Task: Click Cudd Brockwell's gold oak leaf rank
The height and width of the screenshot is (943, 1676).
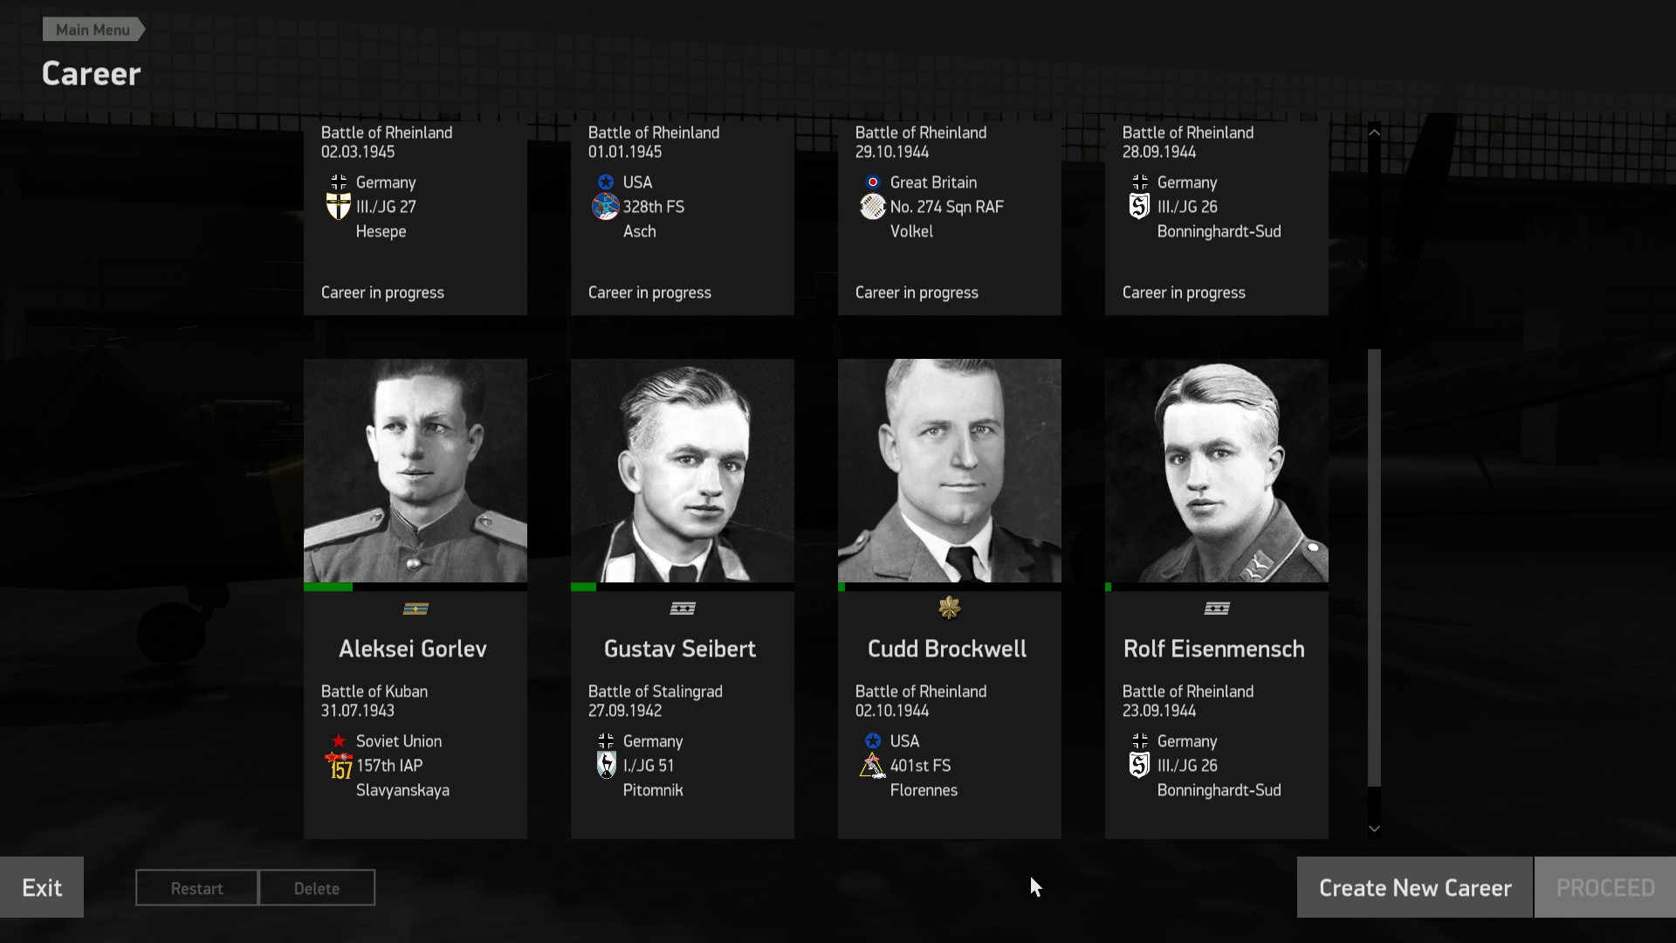Action: tap(950, 608)
